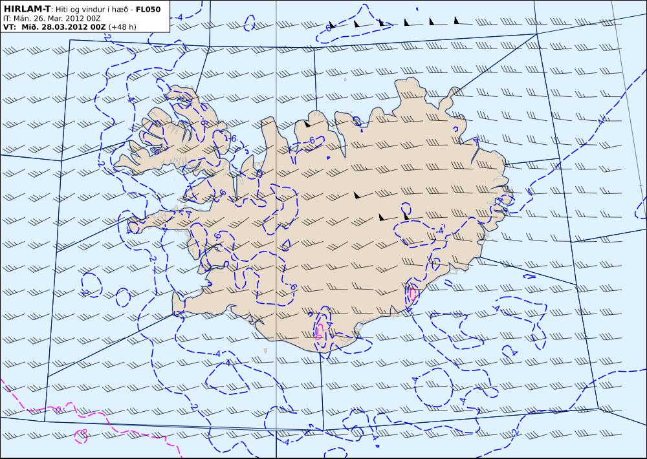Click the "(+48 h)" forecast offset text
This screenshot has width=647, height=459.
(x=122, y=27)
